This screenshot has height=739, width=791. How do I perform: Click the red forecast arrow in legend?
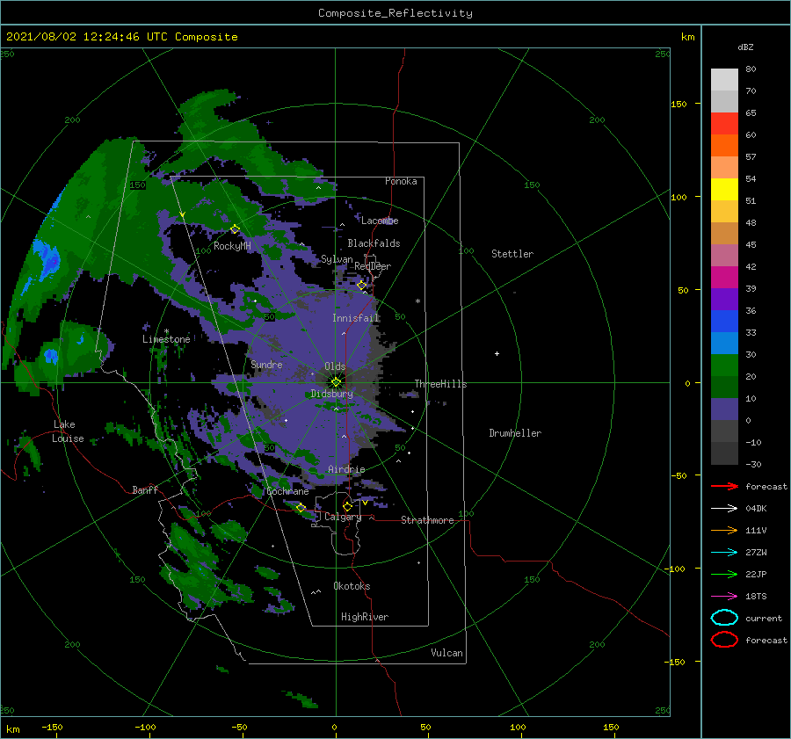724,486
